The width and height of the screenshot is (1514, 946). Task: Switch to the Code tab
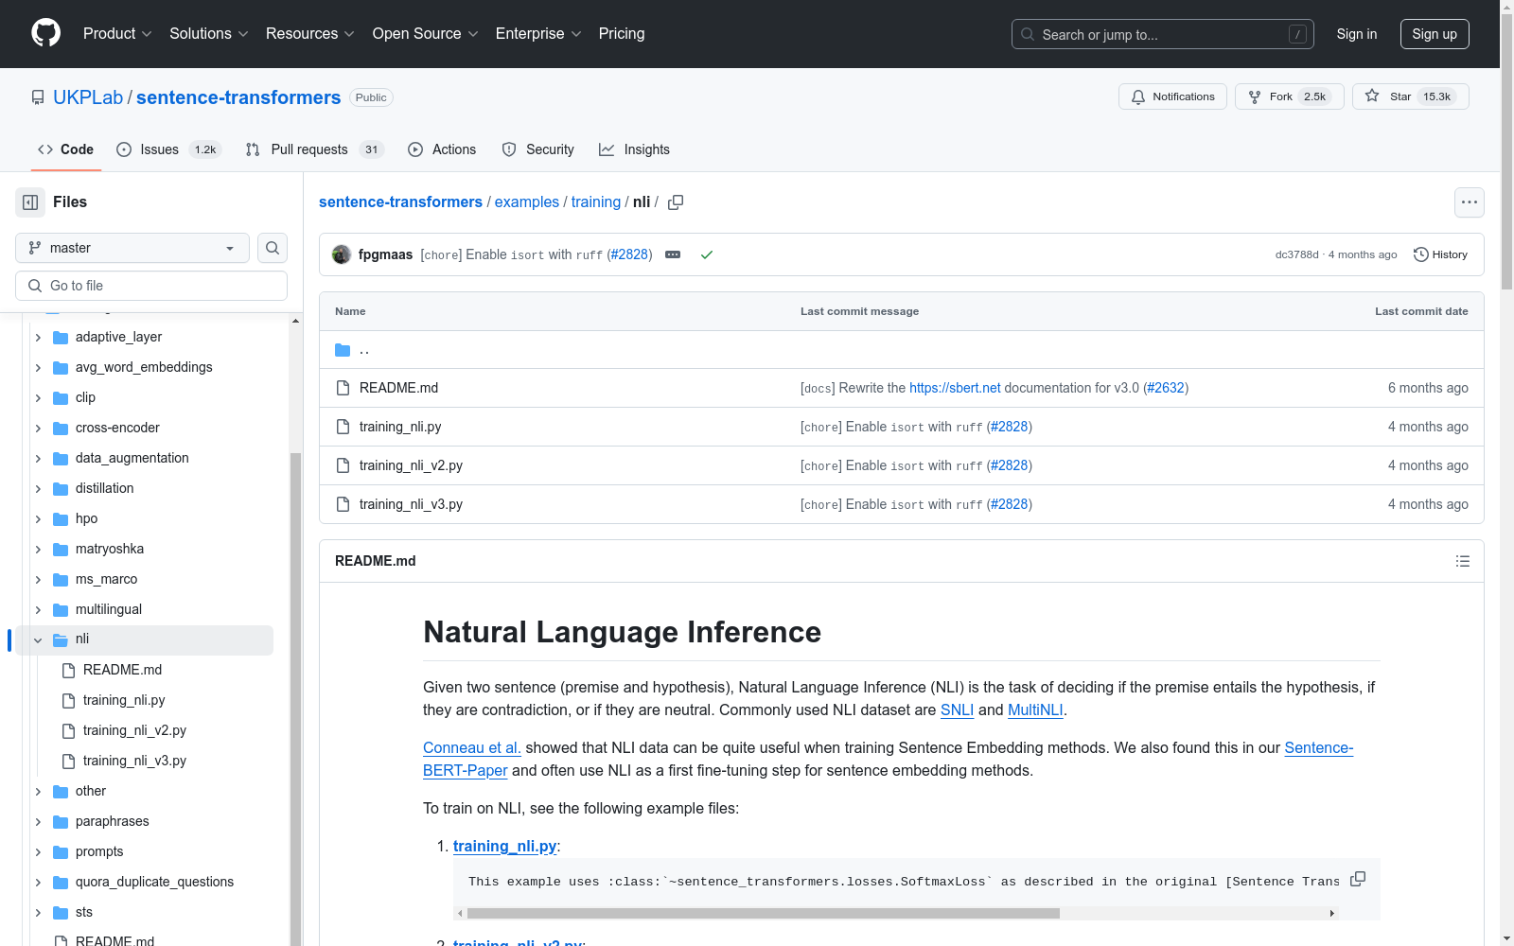[x=65, y=149]
